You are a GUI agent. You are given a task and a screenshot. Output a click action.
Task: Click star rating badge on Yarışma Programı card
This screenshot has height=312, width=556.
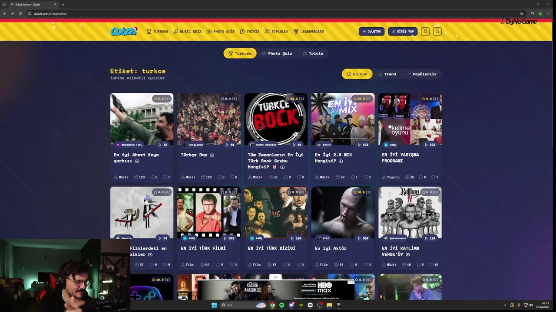pyautogui.click(x=430, y=99)
